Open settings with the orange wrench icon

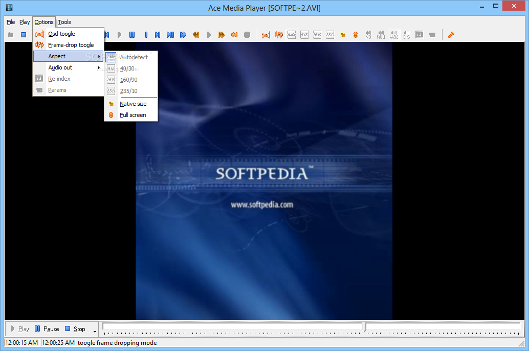tap(451, 35)
